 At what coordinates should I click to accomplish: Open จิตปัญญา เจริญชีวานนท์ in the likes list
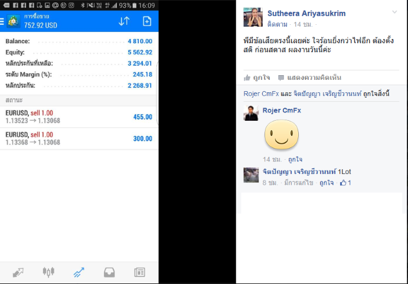click(327, 94)
